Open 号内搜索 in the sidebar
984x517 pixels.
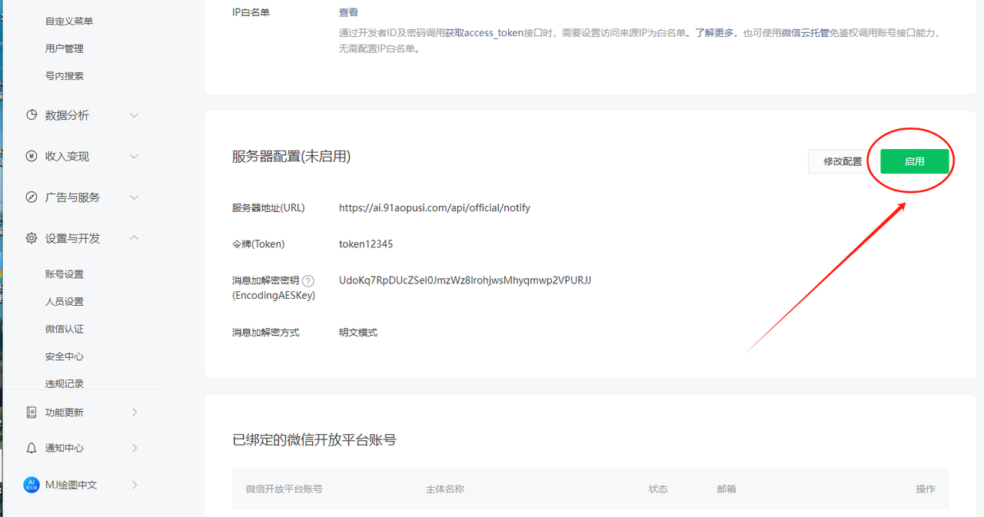pos(65,76)
